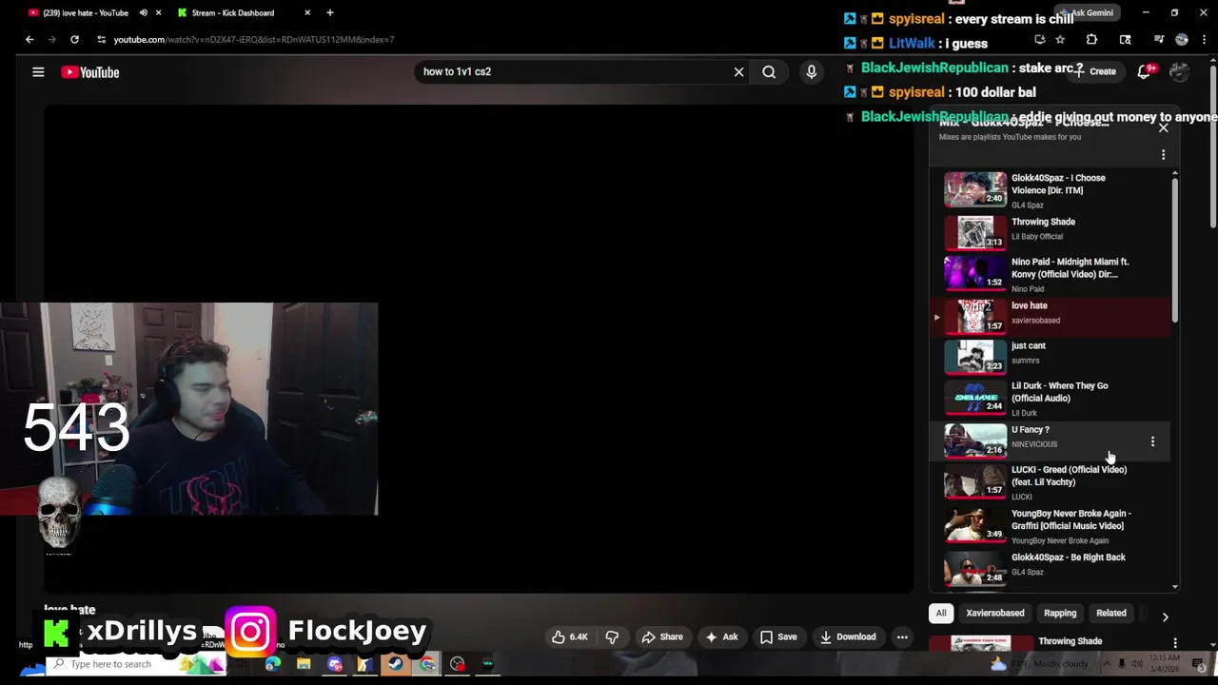
Task: Close the Stream - Kick Dashboard tab
Action: [307, 12]
